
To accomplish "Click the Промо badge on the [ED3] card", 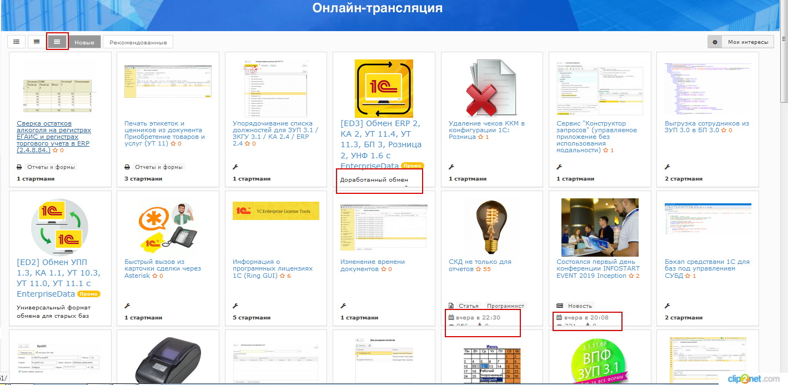I will [413, 166].
